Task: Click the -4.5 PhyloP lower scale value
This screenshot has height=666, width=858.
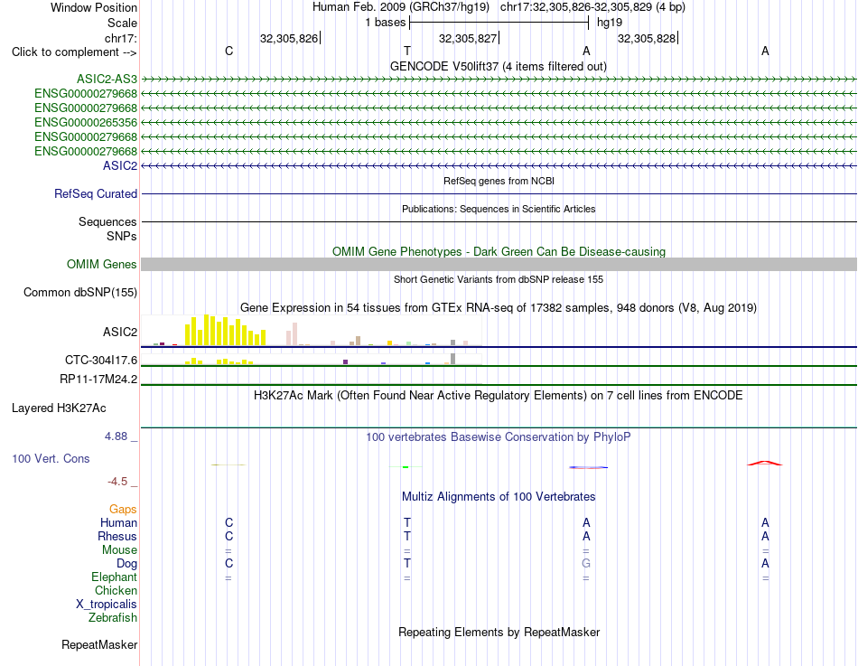Action: click(x=117, y=482)
